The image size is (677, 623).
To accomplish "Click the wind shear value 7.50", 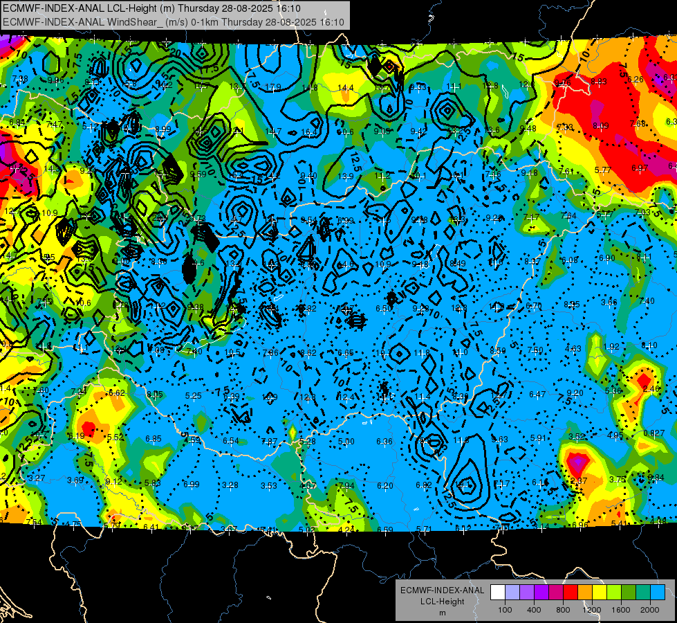I will [535, 350].
